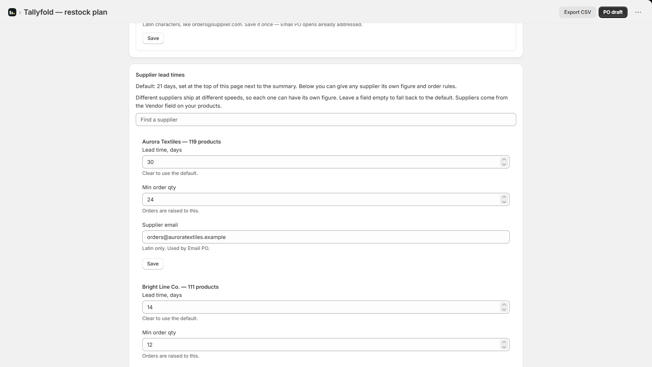This screenshot has height=367, width=652.
Task: Open the PO draft button
Action: [613, 12]
